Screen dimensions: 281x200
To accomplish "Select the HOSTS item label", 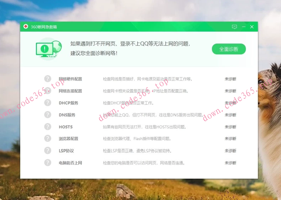I will [66, 127].
